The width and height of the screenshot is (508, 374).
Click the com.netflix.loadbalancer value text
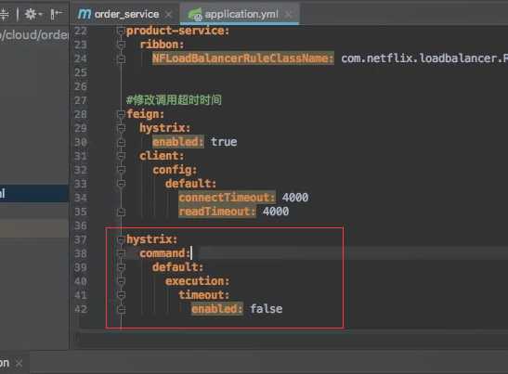tap(424, 58)
